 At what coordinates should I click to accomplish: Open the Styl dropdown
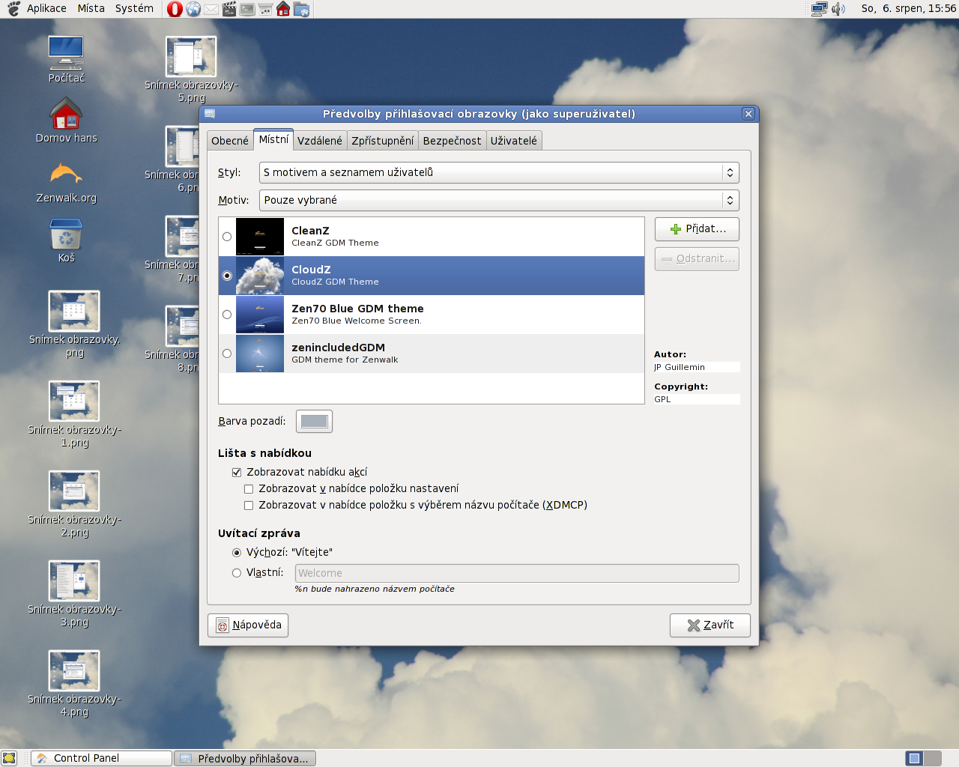coord(499,172)
